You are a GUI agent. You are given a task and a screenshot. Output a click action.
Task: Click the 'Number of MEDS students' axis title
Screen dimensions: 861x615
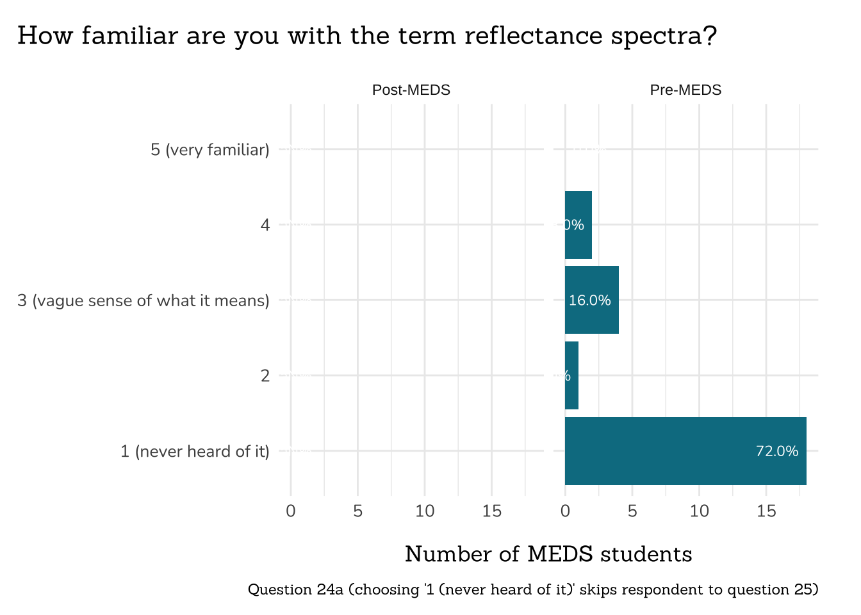(x=548, y=554)
